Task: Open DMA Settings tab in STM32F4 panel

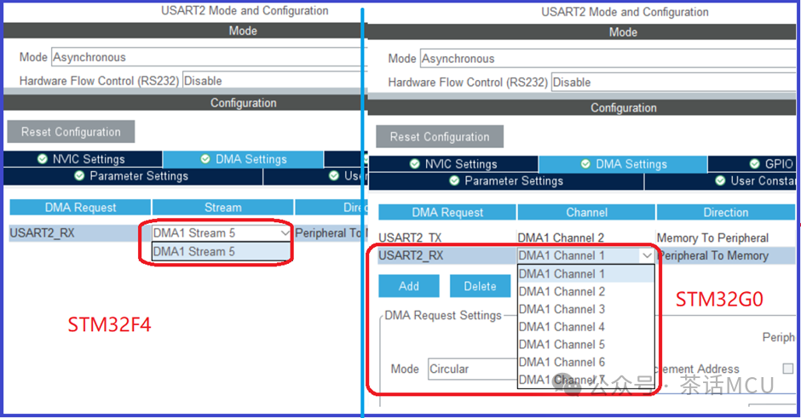Action: click(244, 159)
